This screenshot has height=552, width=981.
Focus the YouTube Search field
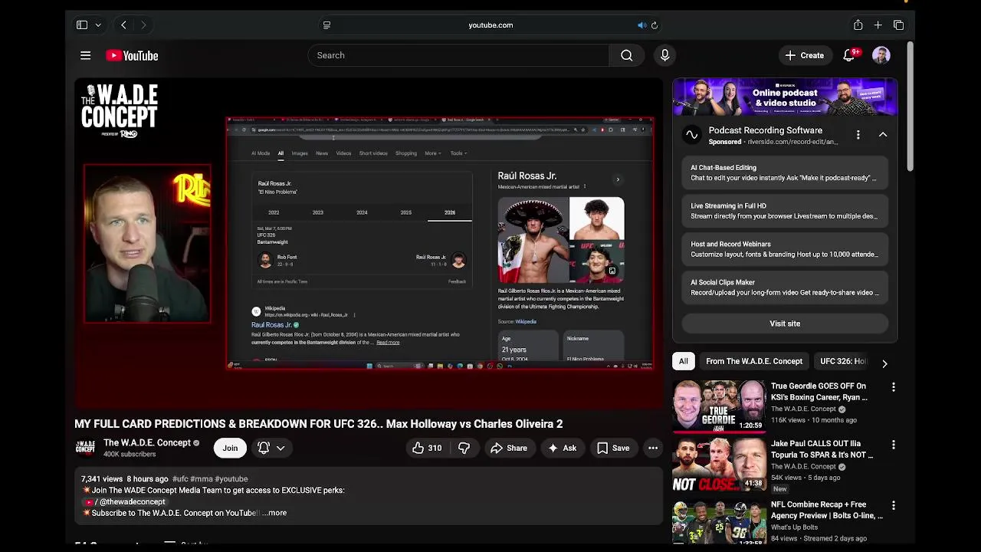pyautogui.click(x=458, y=55)
